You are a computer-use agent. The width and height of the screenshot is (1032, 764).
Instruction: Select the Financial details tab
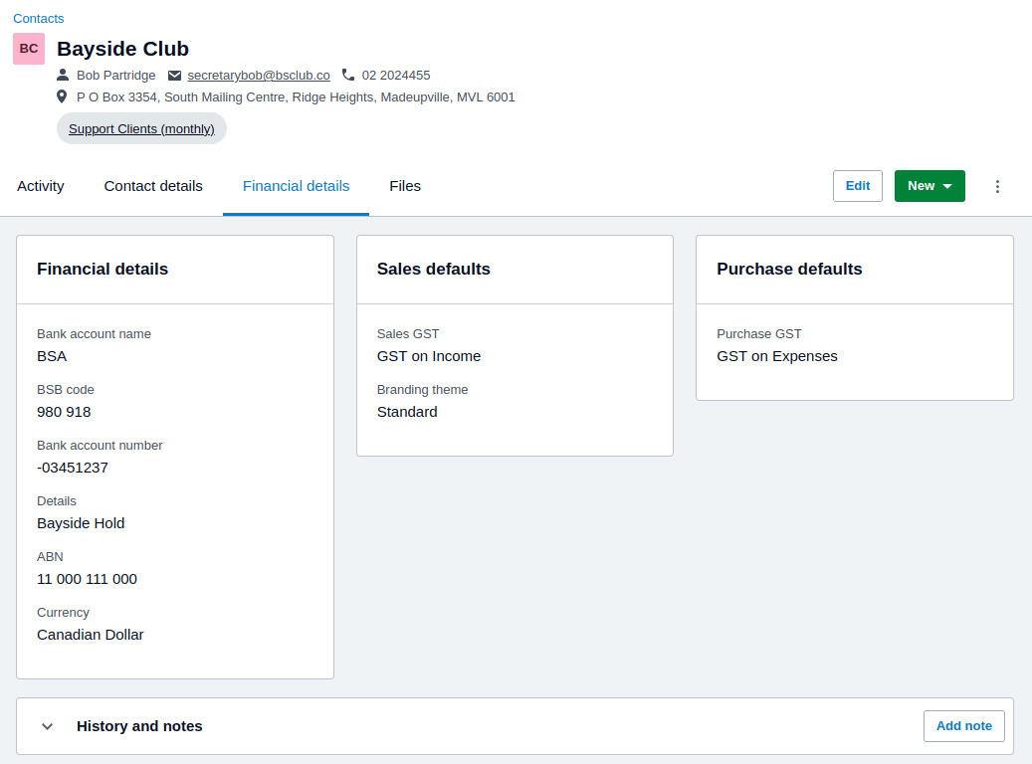coord(297,186)
